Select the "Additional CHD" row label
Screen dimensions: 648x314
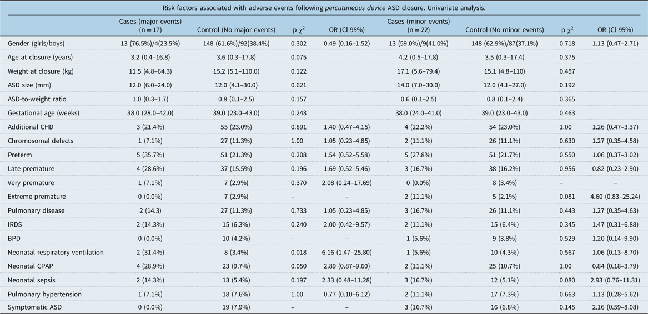pos(31,127)
